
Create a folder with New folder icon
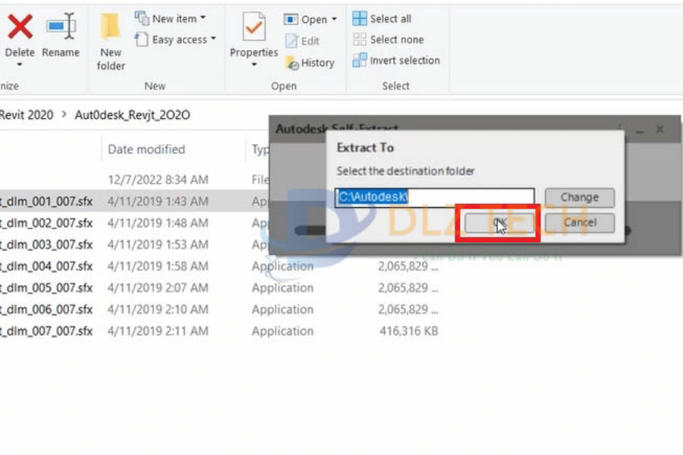click(111, 29)
